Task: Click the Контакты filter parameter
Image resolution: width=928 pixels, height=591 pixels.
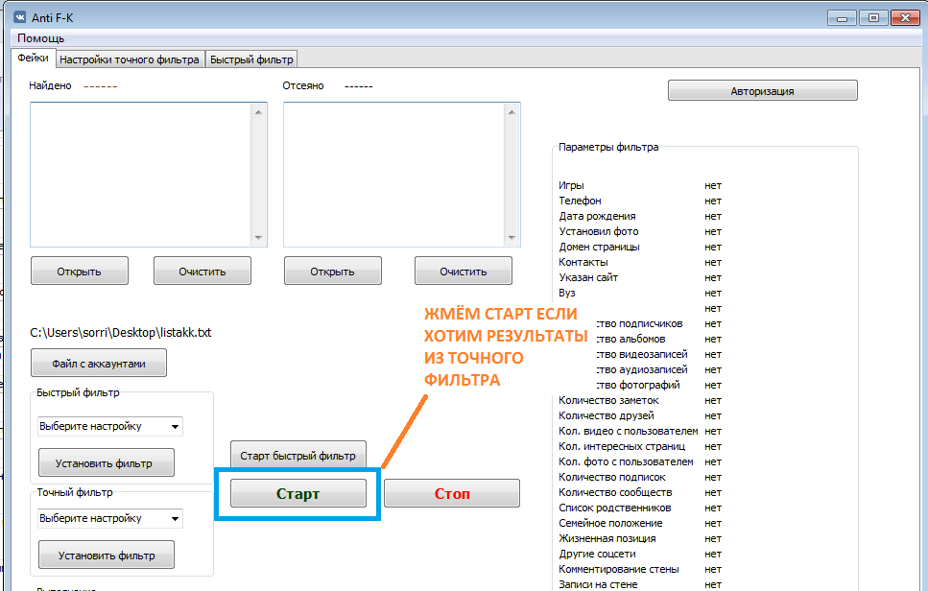Action: pos(583,262)
